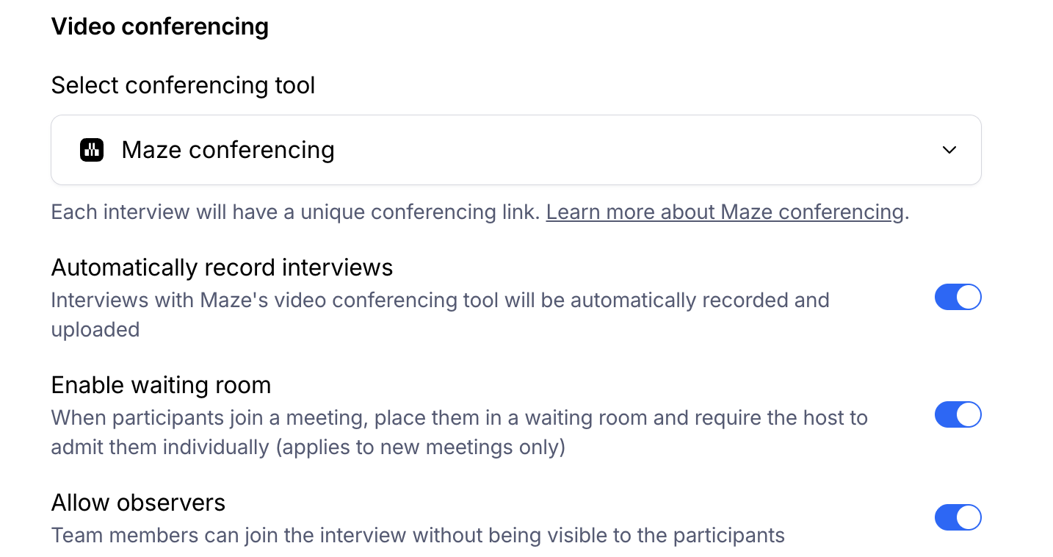
Task: Click the automatic recording description text
Action: pos(440,301)
